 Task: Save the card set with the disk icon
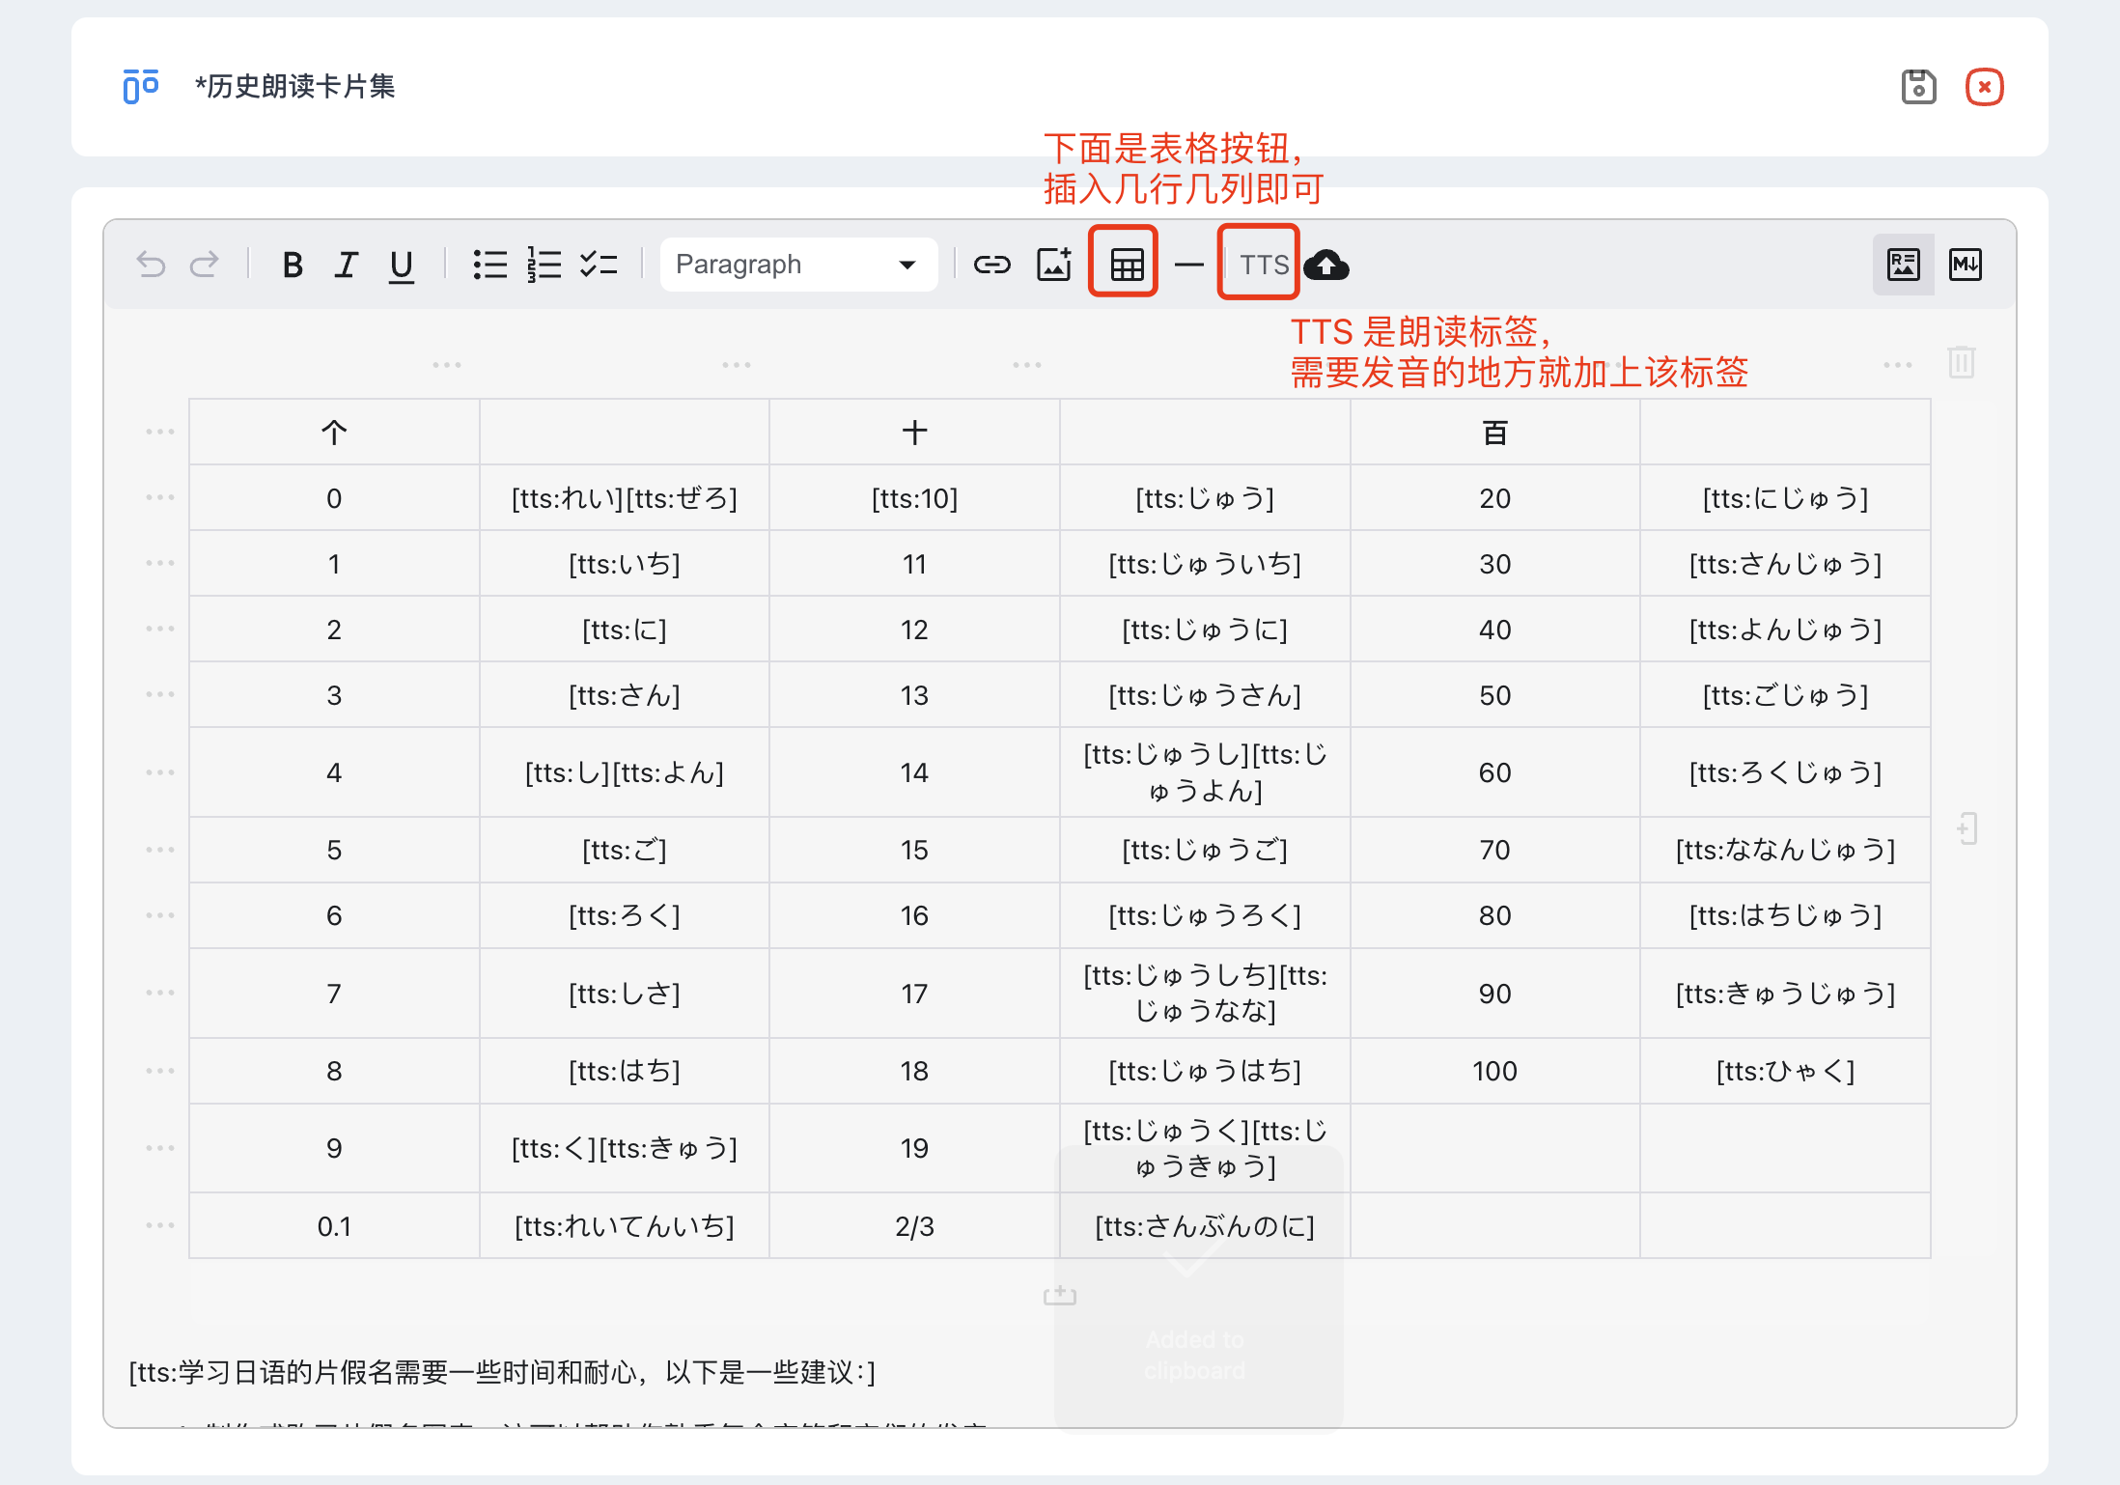click(1918, 87)
